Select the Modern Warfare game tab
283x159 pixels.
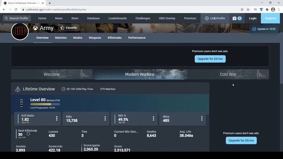point(140,74)
